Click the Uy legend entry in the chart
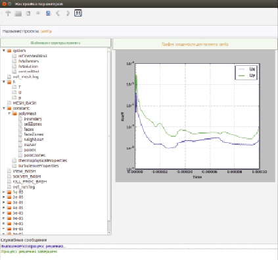The image size is (278, 260). click(x=246, y=76)
